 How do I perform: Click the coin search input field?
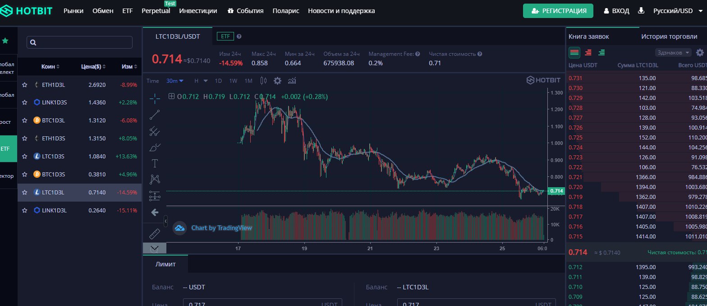(x=79, y=42)
